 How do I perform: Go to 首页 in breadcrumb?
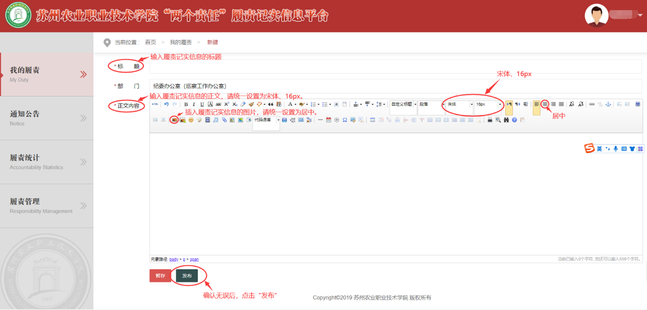(x=150, y=42)
